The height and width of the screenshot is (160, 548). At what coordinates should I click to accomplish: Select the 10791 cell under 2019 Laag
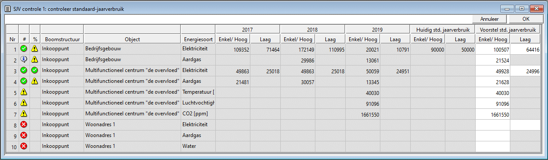pos(395,49)
